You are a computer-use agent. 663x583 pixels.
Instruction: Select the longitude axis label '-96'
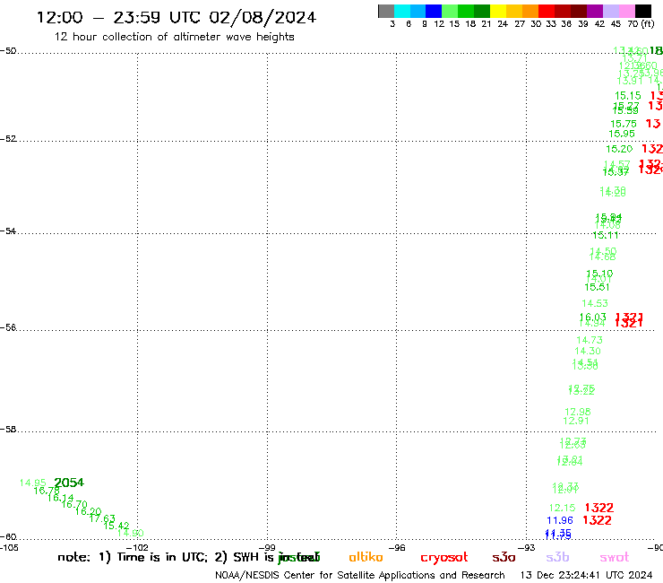coord(397,547)
